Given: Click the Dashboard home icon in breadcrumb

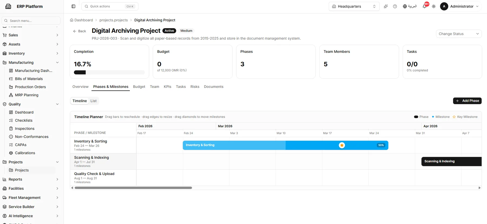Looking at the screenshot, I should pyautogui.click(x=72, y=20).
